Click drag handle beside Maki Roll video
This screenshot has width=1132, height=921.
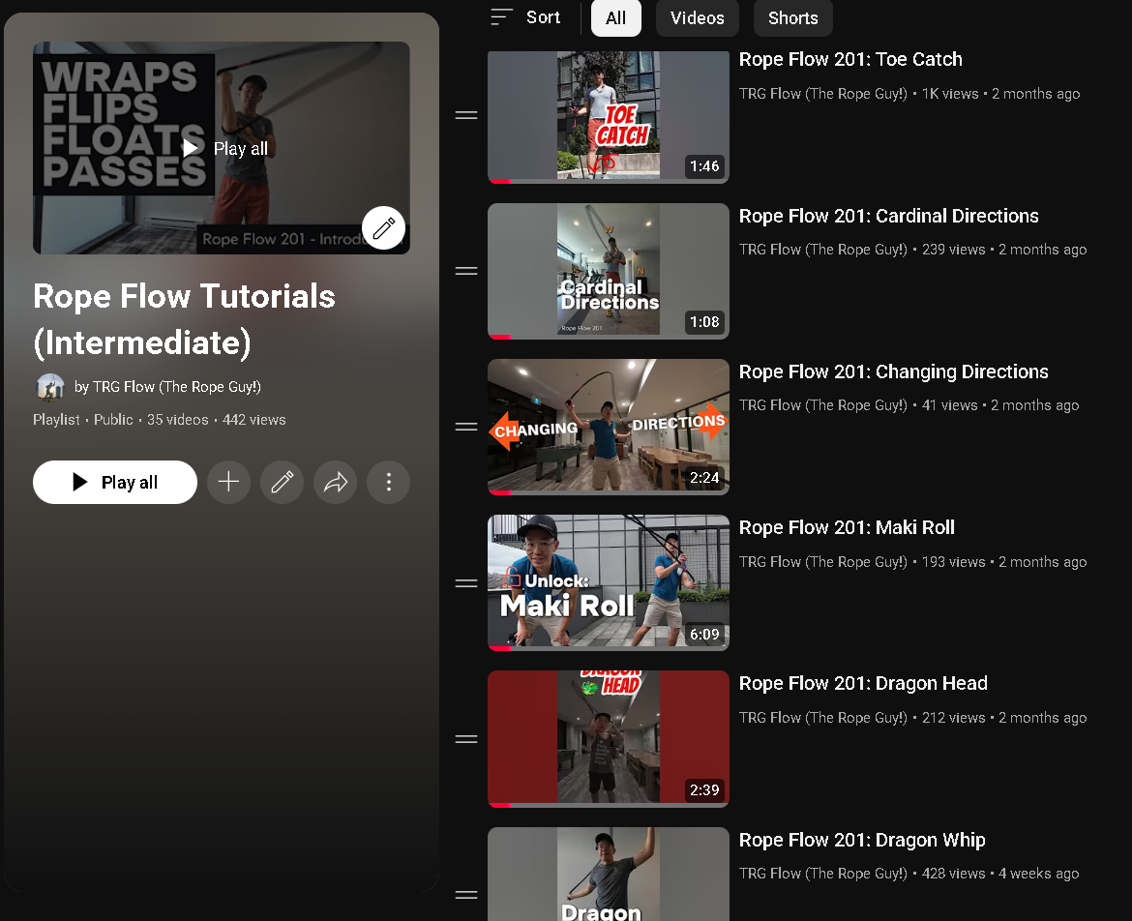tap(466, 583)
